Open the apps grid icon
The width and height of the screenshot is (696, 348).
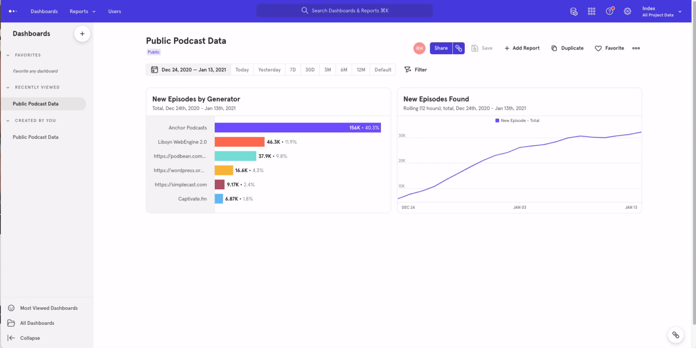pyautogui.click(x=592, y=11)
